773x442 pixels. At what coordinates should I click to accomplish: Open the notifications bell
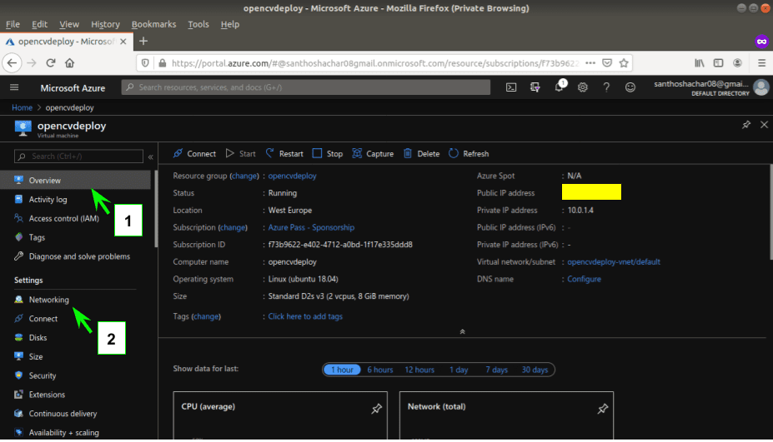coord(559,87)
